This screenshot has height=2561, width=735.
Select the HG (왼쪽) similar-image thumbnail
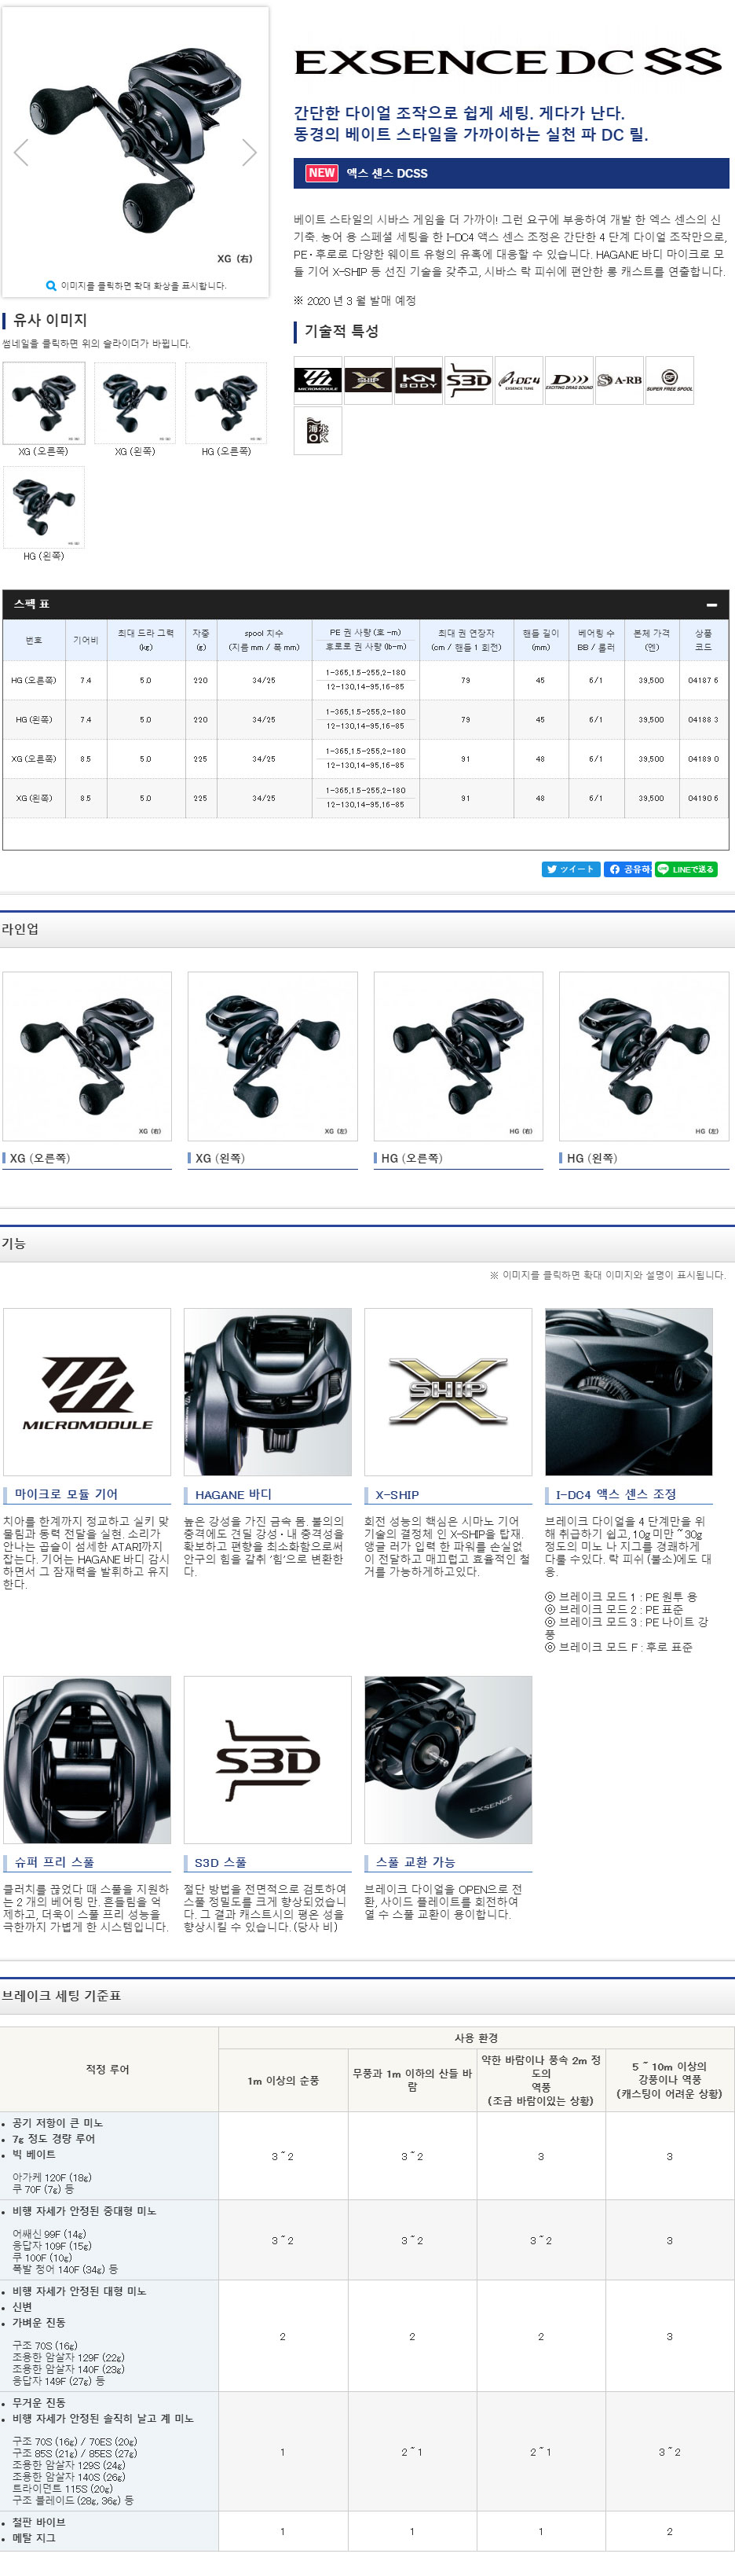(44, 507)
